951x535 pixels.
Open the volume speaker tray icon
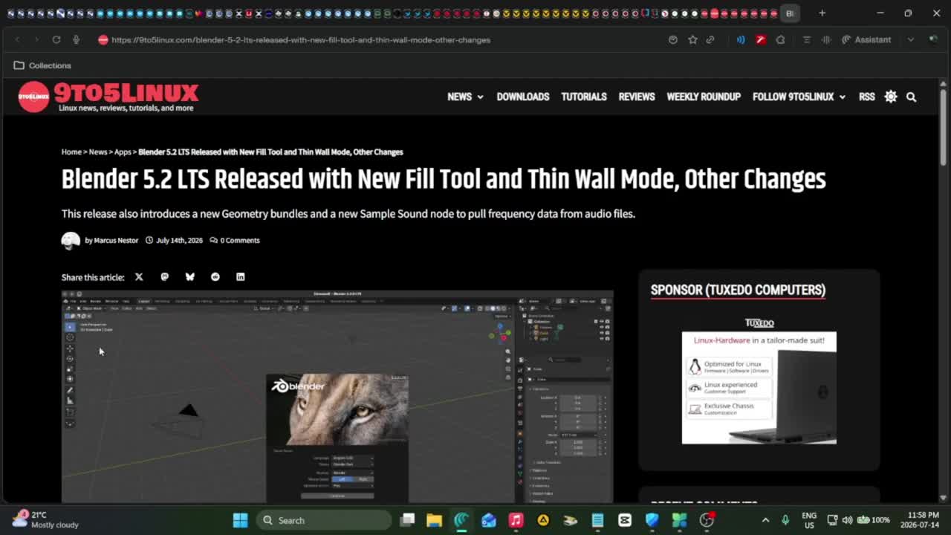[x=847, y=519]
